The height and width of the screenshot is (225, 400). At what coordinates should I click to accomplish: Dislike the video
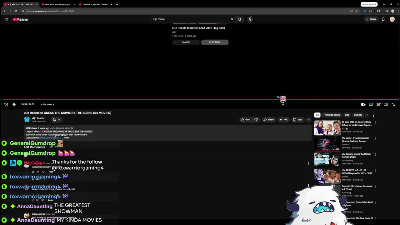(x=256, y=120)
